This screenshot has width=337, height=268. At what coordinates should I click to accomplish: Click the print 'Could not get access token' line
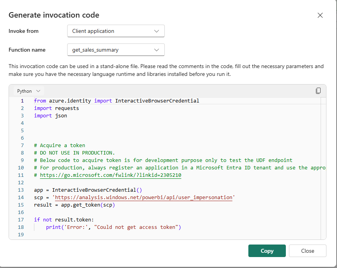pyautogui.click(x=114, y=227)
